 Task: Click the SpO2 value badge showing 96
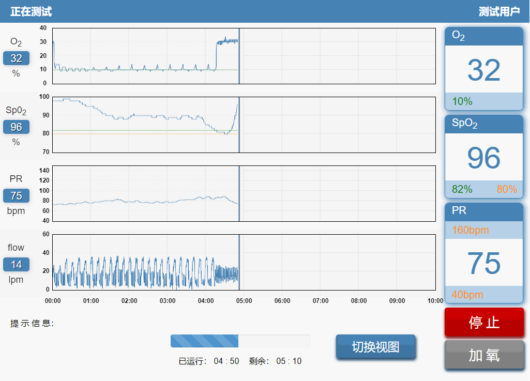point(16,127)
